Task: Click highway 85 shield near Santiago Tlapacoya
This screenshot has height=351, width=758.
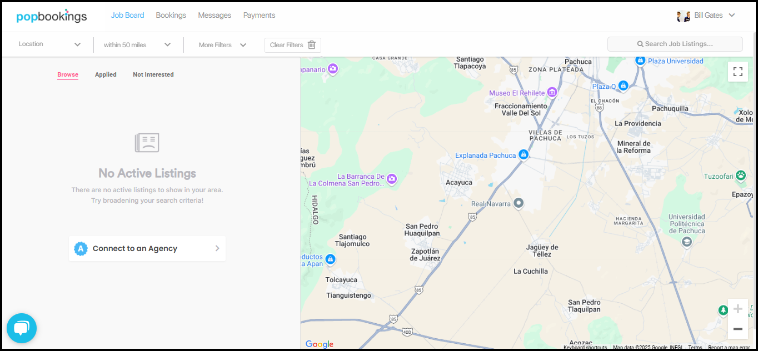Action: click(x=513, y=69)
